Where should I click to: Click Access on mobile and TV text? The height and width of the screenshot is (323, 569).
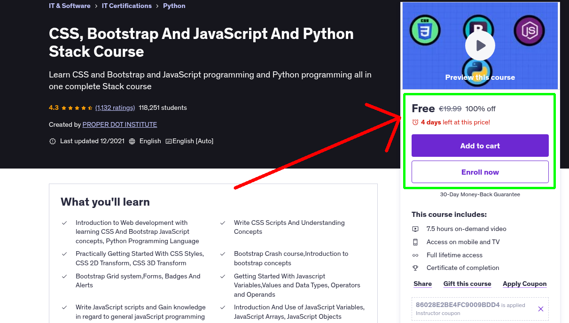(463, 242)
